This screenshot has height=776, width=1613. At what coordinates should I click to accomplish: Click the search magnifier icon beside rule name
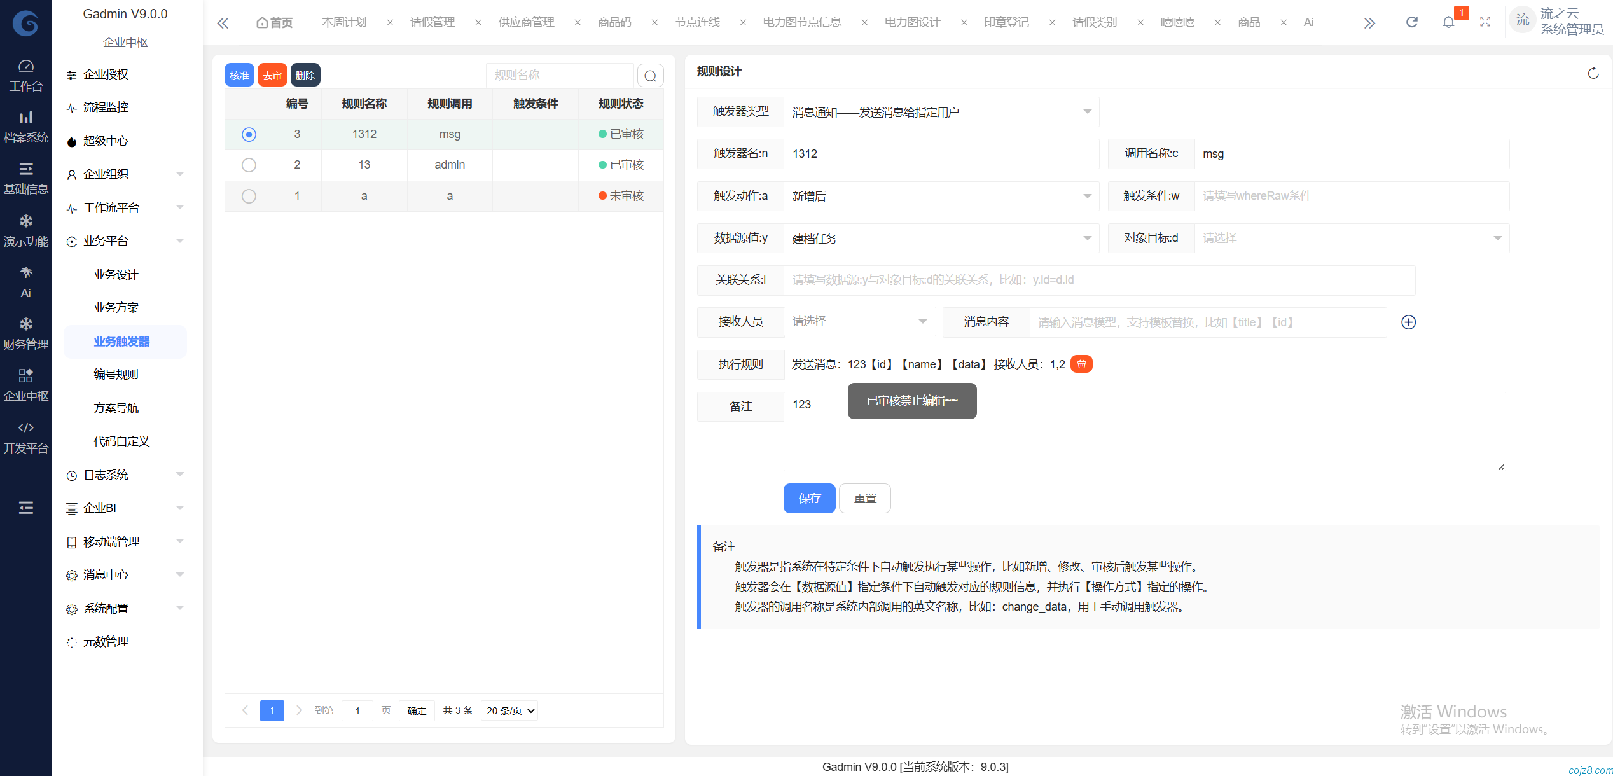pos(650,76)
